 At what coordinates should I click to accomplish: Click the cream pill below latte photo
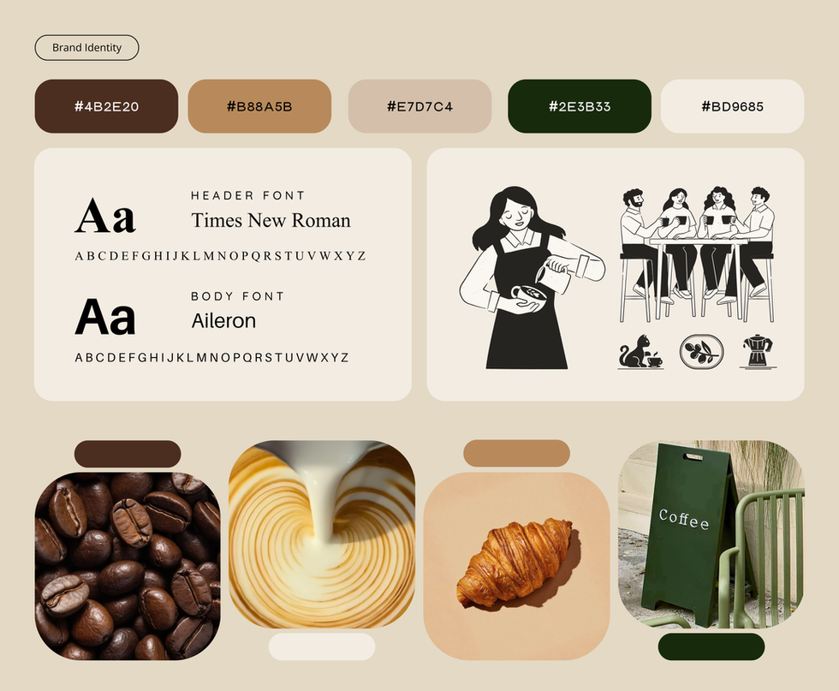[x=322, y=646]
